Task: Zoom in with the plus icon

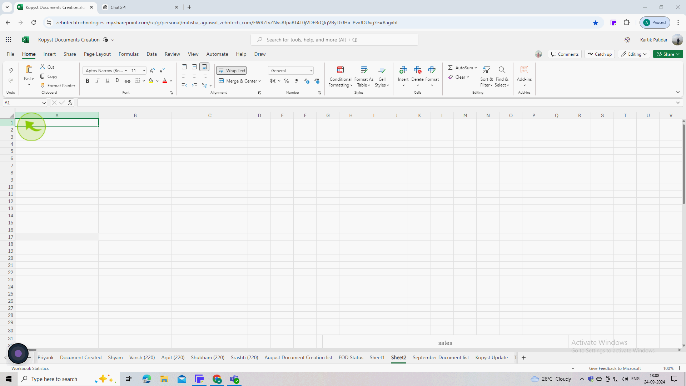Action: click(x=679, y=368)
